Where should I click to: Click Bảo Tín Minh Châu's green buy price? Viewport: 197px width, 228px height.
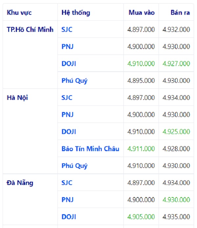[141, 149]
